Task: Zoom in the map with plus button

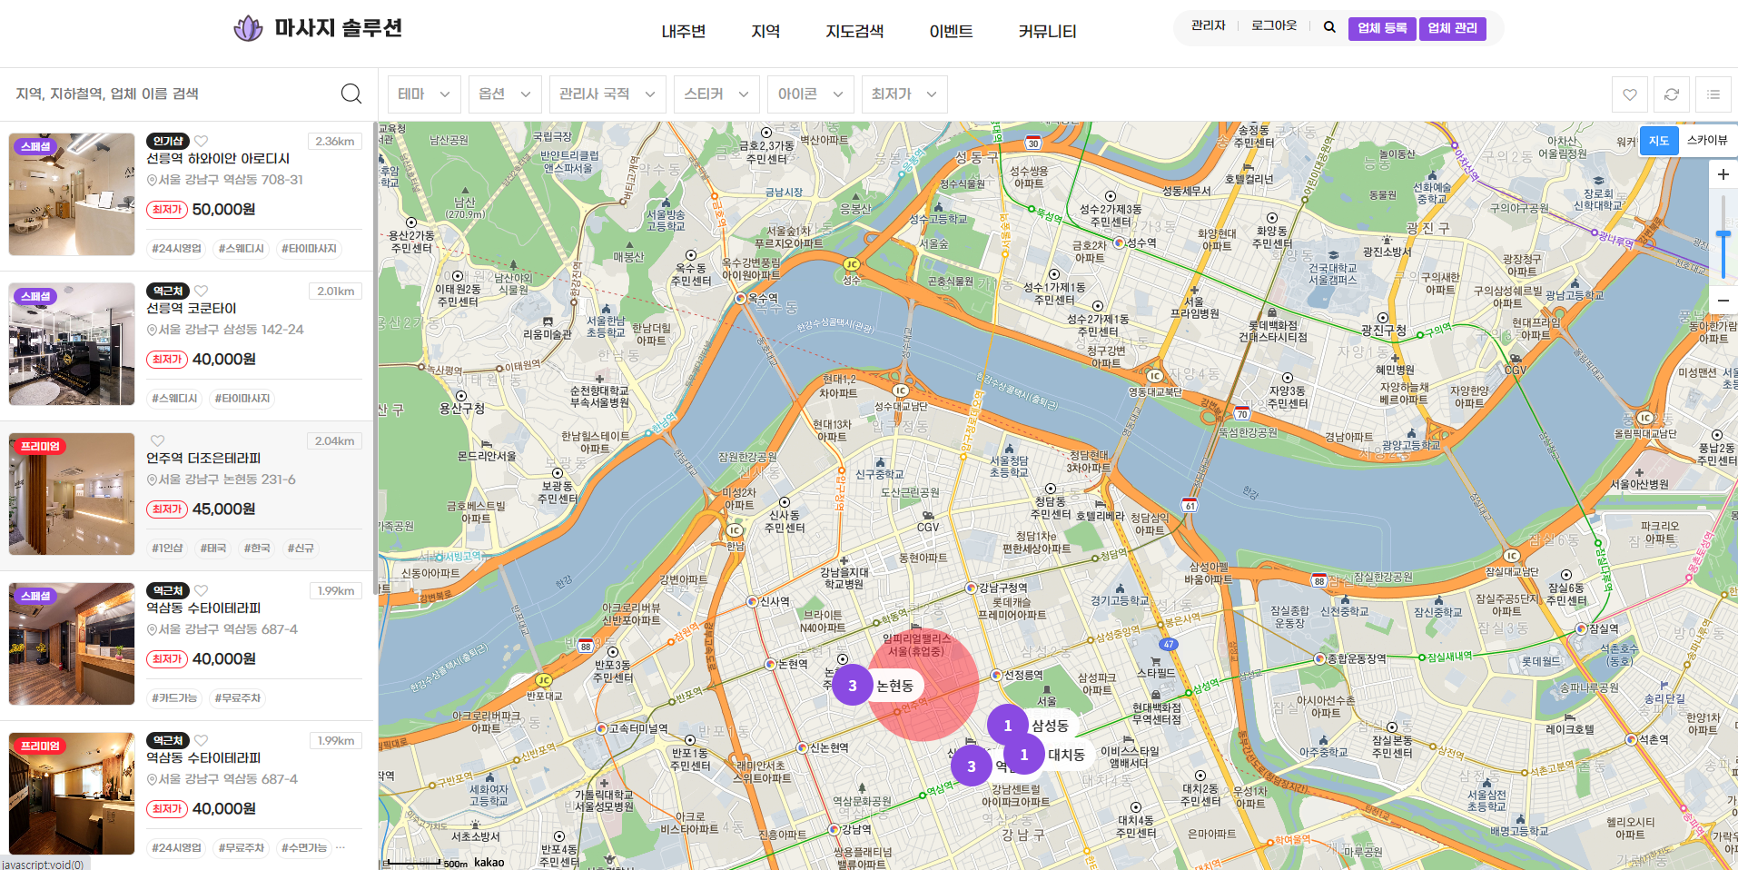Action: (x=1723, y=174)
